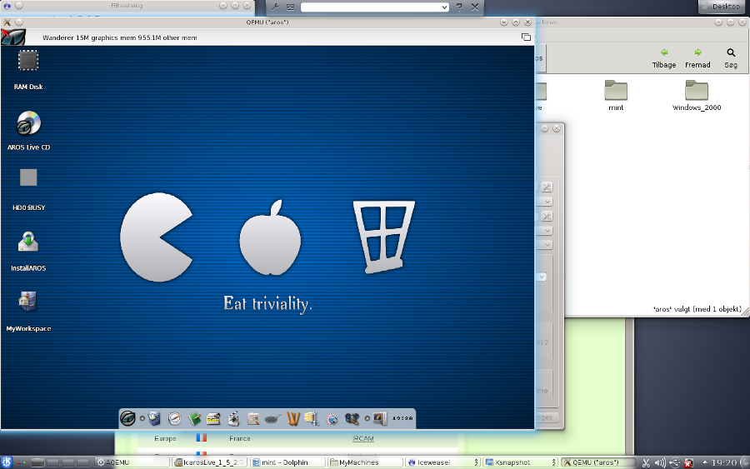Click the wrench settings icon in top bar
Viewport: 750px width, 469px height.
pyautogui.click(x=275, y=7)
